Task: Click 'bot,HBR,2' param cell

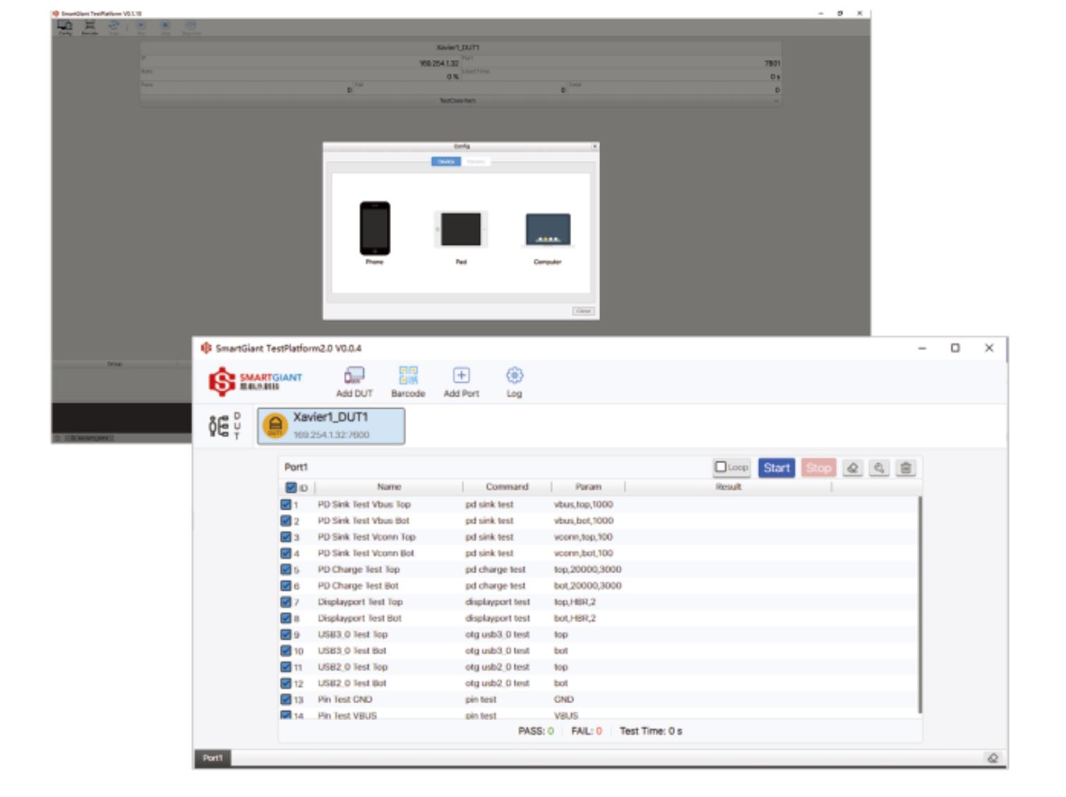Action: (x=575, y=618)
